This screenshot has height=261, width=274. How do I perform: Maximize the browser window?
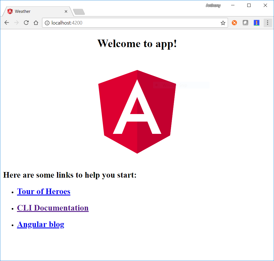249,5
